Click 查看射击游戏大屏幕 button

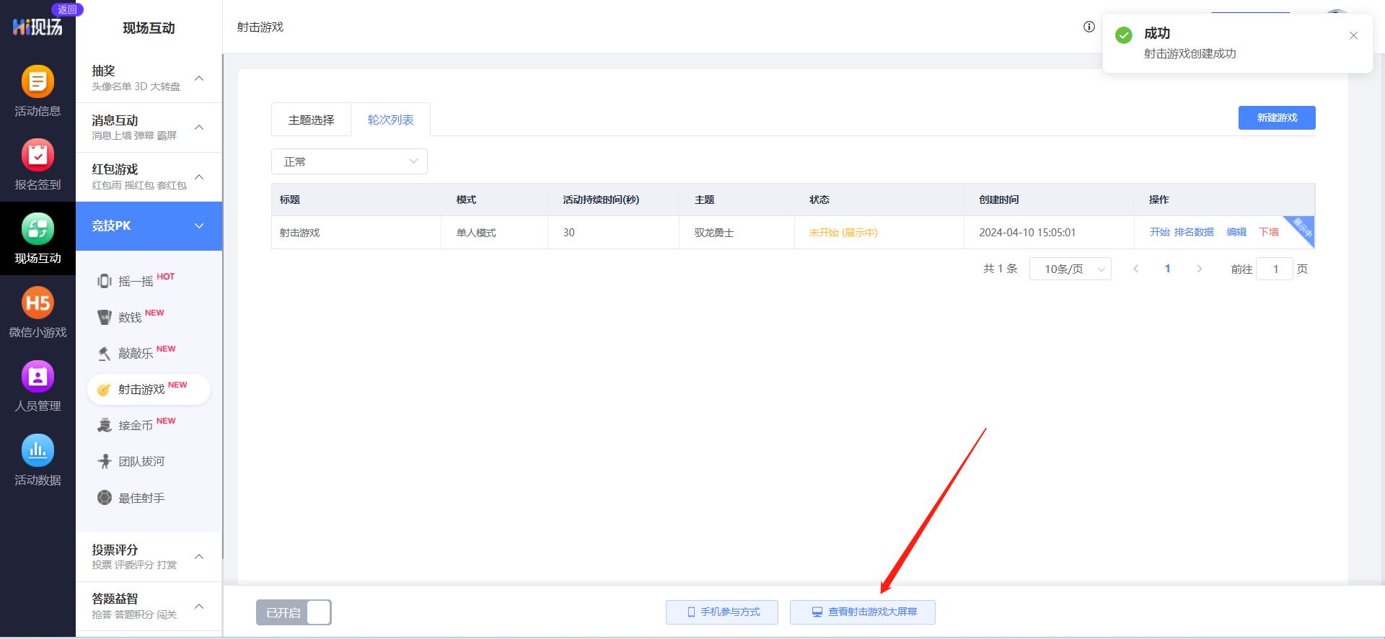coord(863,612)
